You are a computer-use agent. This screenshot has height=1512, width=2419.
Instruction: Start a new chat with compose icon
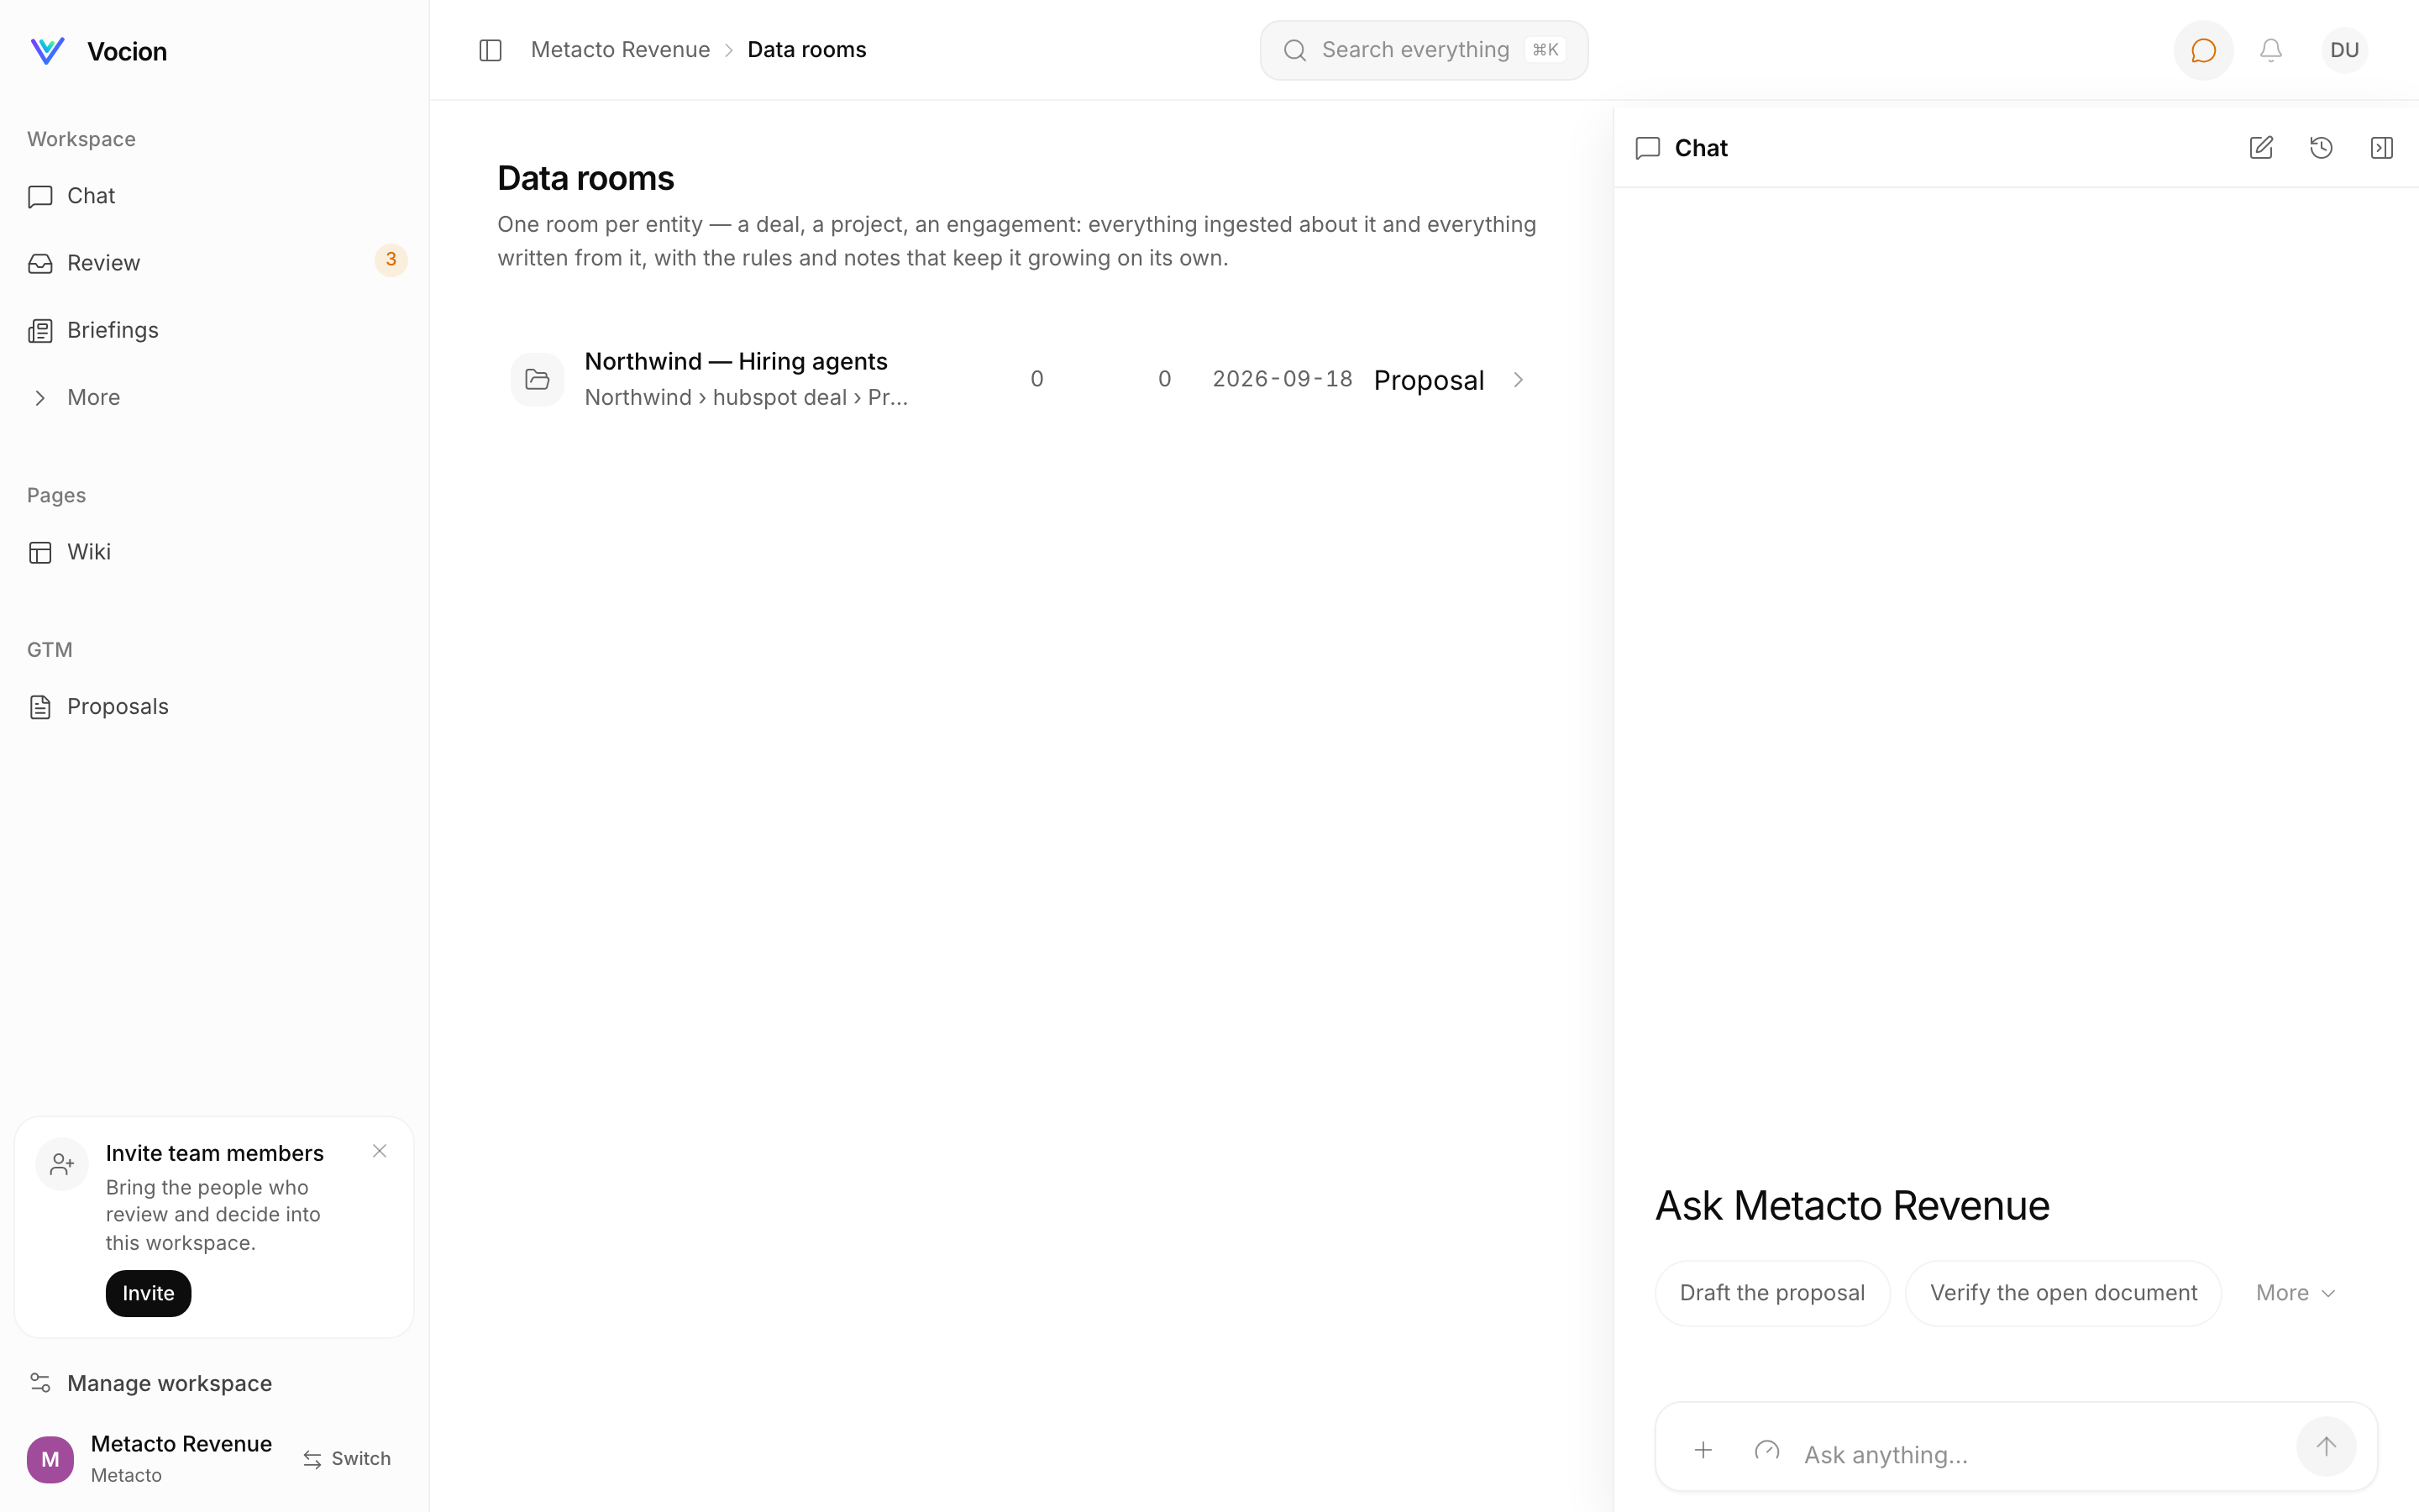point(2261,148)
